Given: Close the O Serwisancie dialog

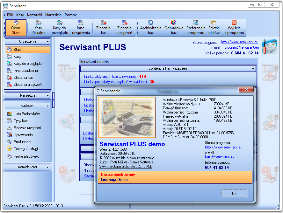Looking at the screenshot, I should (246, 89).
